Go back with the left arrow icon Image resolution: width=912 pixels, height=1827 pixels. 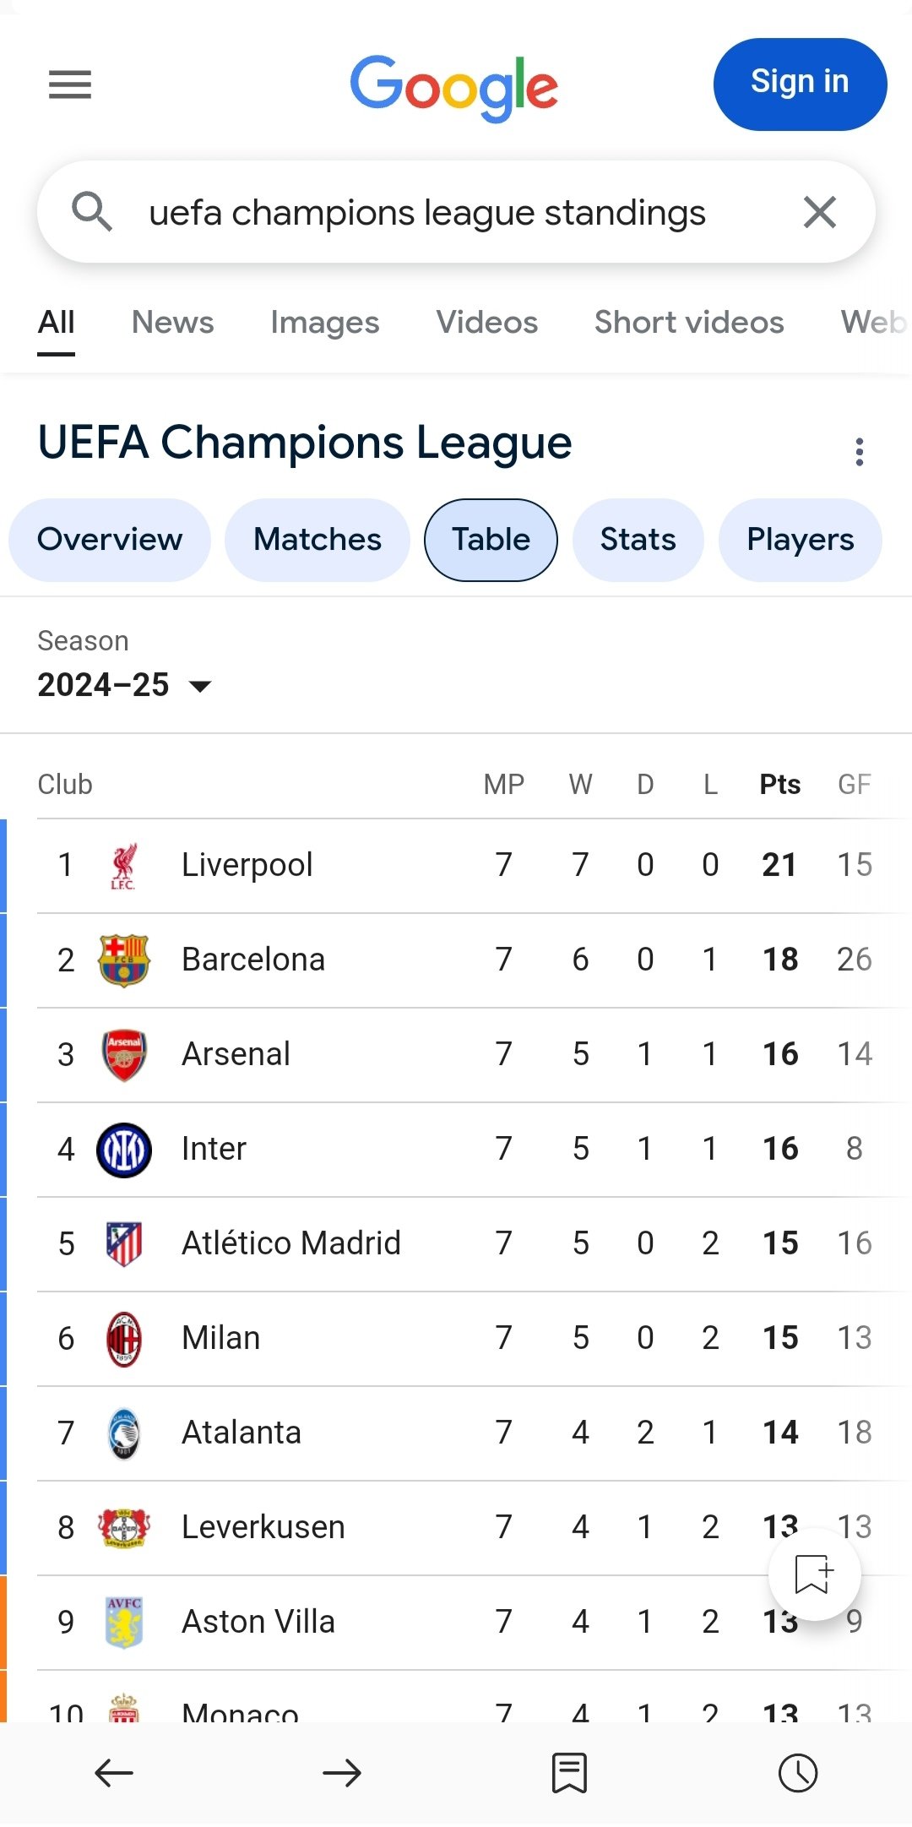[114, 1773]
